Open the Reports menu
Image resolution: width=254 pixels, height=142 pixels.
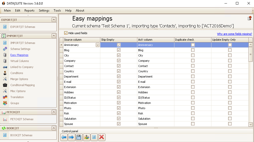click(x=29, y=11)
